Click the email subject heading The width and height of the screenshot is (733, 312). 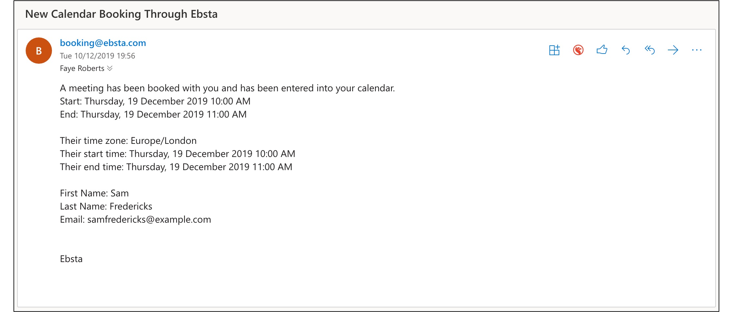pyautogui.click(x=121, y=14)
